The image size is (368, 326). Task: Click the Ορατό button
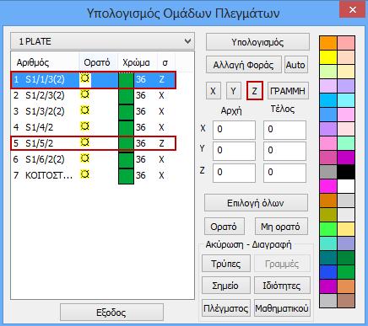pyautogui.click(x=224, y=227)
